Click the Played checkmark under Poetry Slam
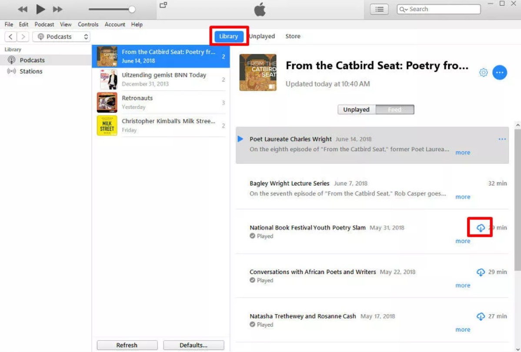521x352 pixels. pos(252,236)
